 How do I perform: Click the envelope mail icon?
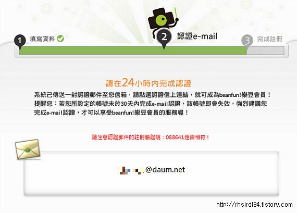pyautogui.click(x=28, y=149)
